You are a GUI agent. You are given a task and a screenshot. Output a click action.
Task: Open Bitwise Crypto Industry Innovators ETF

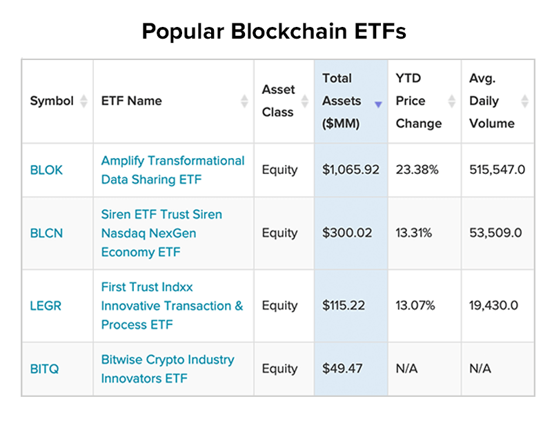(168, 369)
